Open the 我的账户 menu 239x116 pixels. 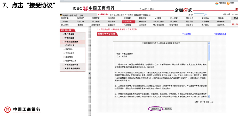[x=80, y=18]
